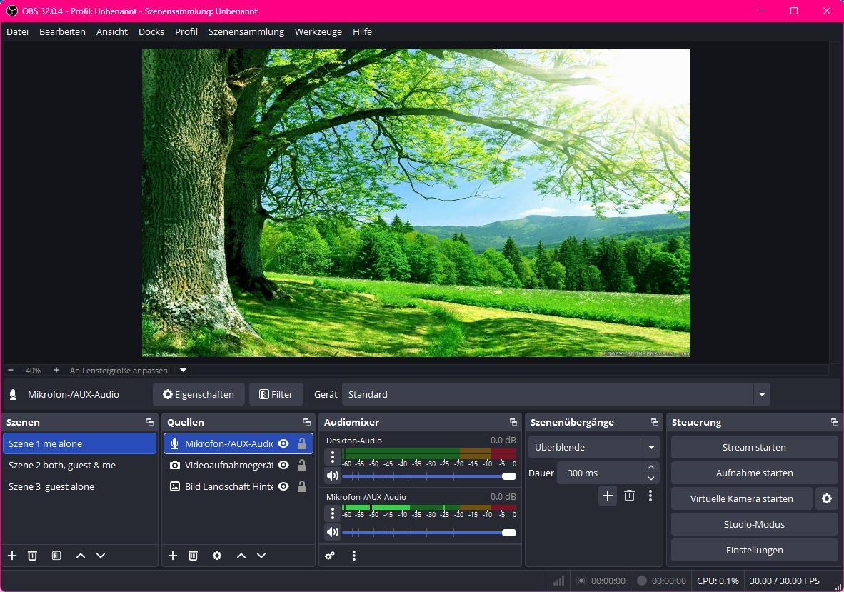Open the Docks menu
Viewport: 844px width, 592px height.
151,31
